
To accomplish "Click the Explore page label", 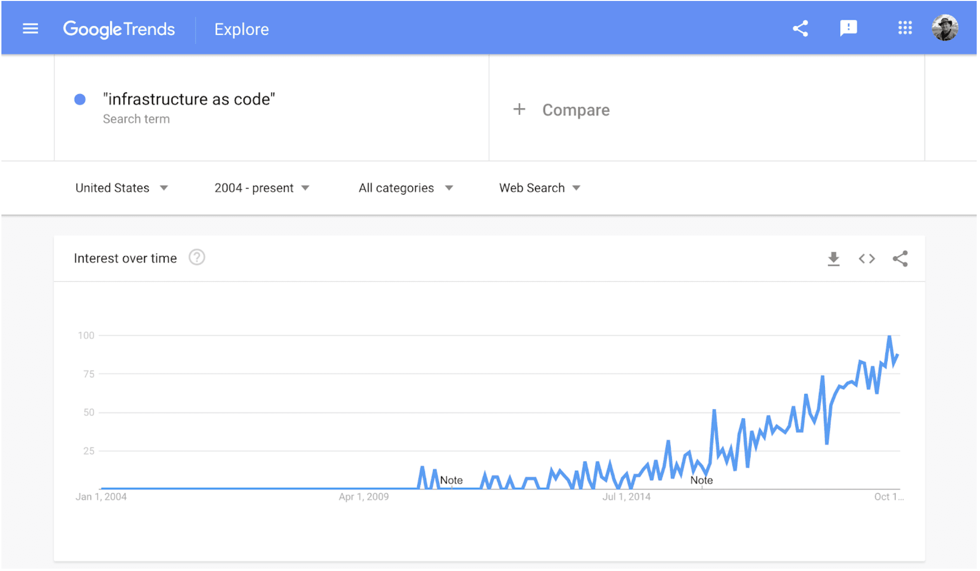I will tap(241, 29).
